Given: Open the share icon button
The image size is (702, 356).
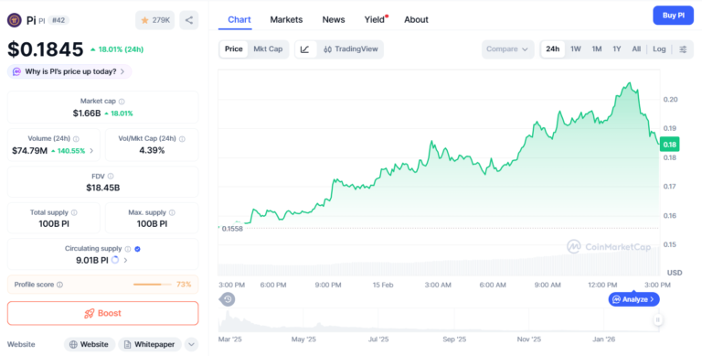Looking at the screenshot, I should [189, 20].
